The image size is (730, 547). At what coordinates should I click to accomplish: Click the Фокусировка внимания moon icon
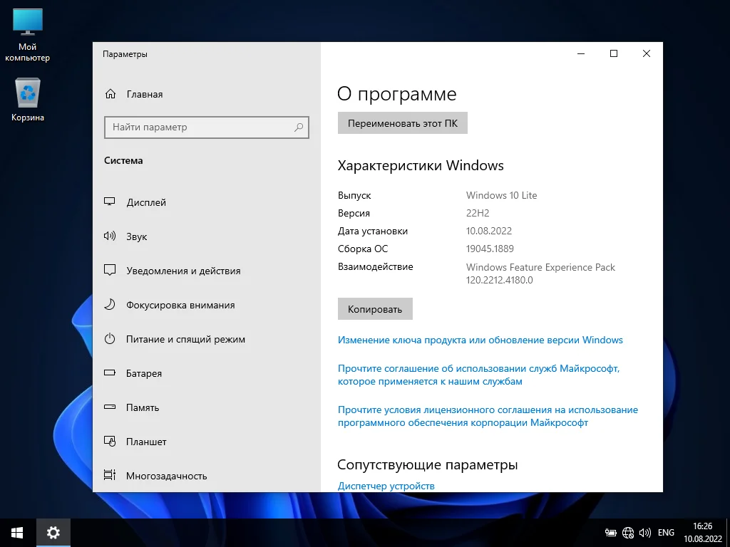pyautogui.click(x=109, y=305)
